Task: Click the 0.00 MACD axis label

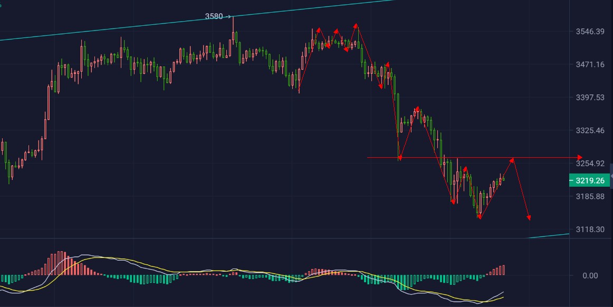Action: coord(590,276)
